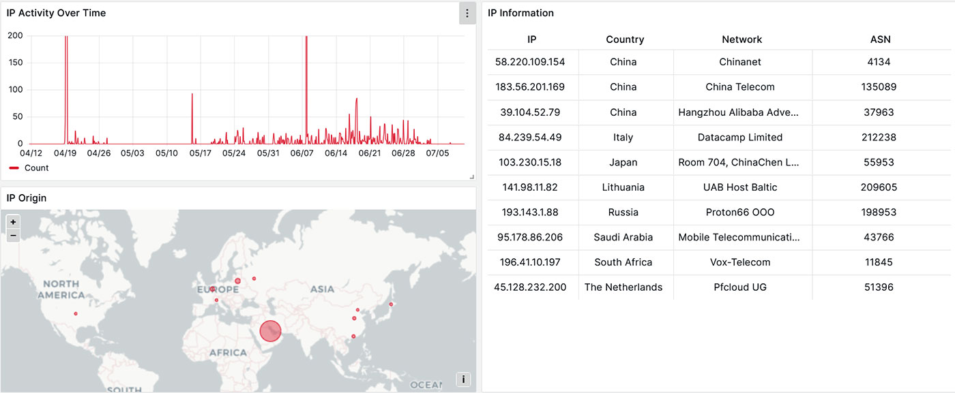
Task: Click the IP column header
Action: 532,40
